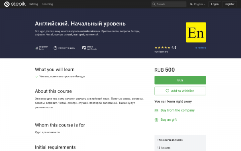The width and height of the screenshot is (241, 151).
Task: Click the heart icon in Wishlist button
Action: [x=167, y=91]
